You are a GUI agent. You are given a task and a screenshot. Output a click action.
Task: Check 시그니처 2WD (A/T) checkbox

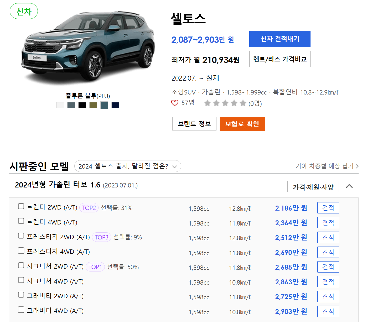click(21, 265)
